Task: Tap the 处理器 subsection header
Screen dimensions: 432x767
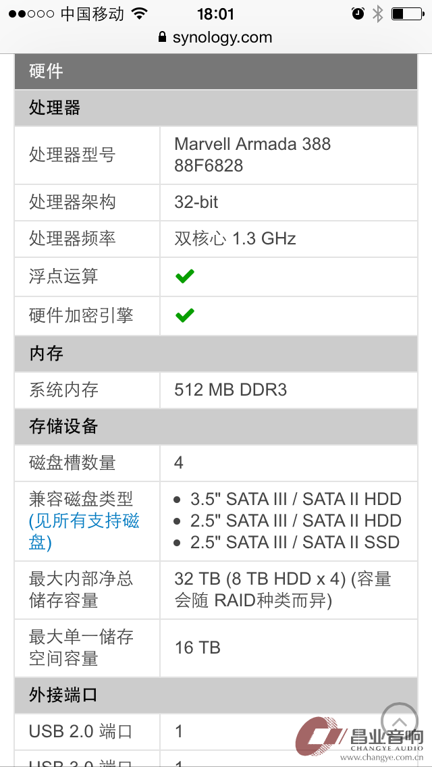Action: pos(216,107)
